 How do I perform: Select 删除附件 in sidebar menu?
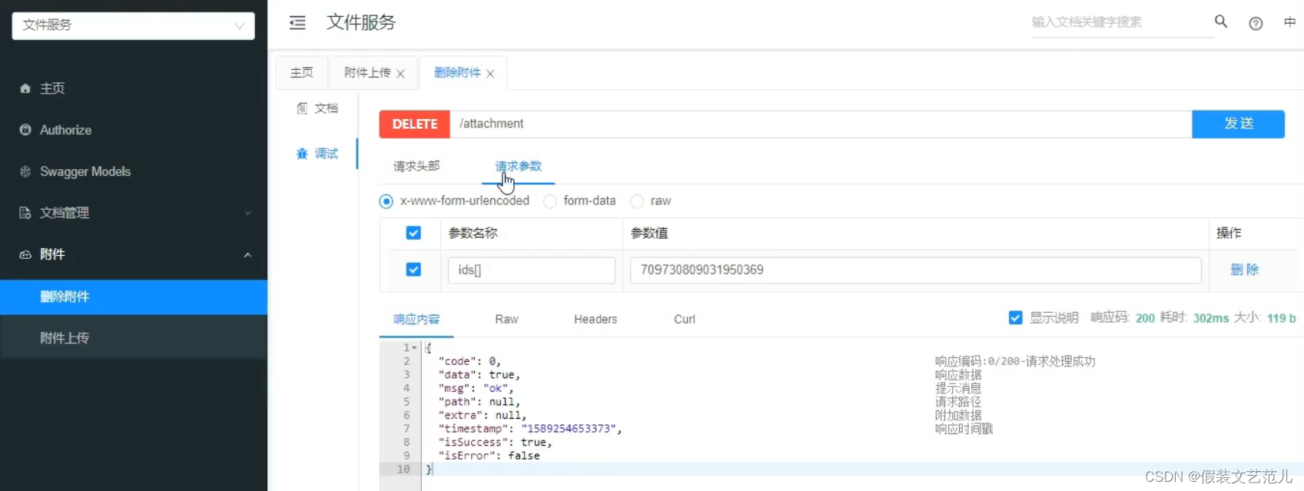click(134, 297)
